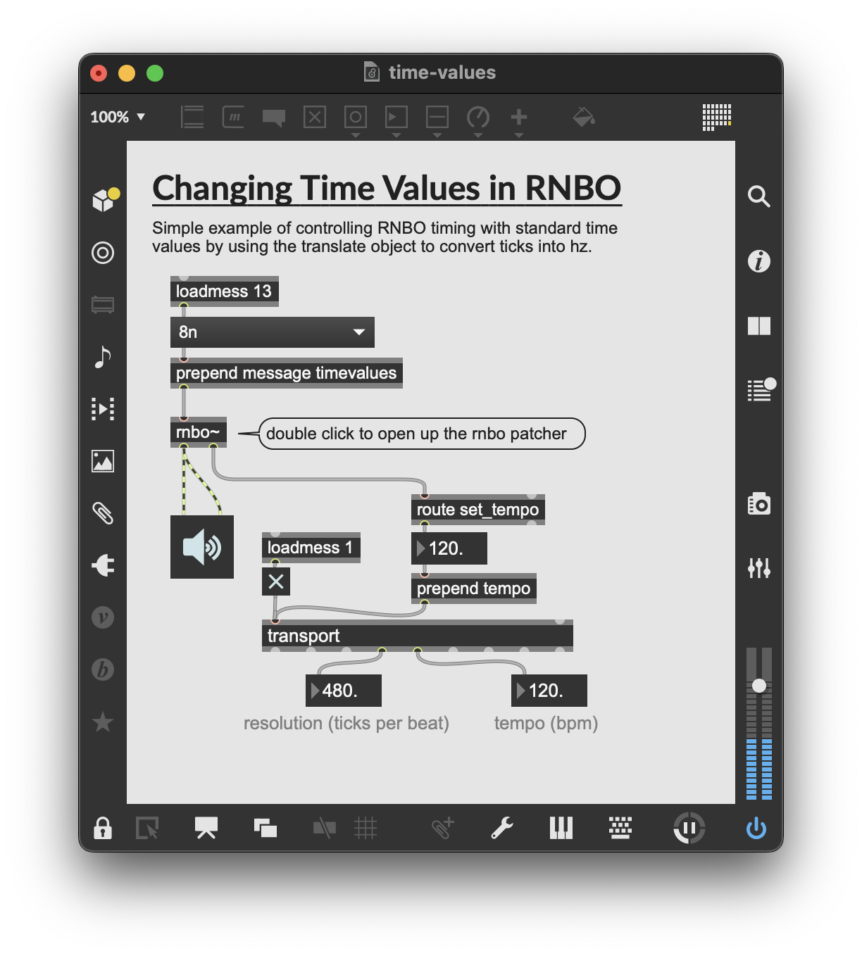Select the loadmess 13 object
Viewport: 862px width, 956px height.
click(225, 291)
